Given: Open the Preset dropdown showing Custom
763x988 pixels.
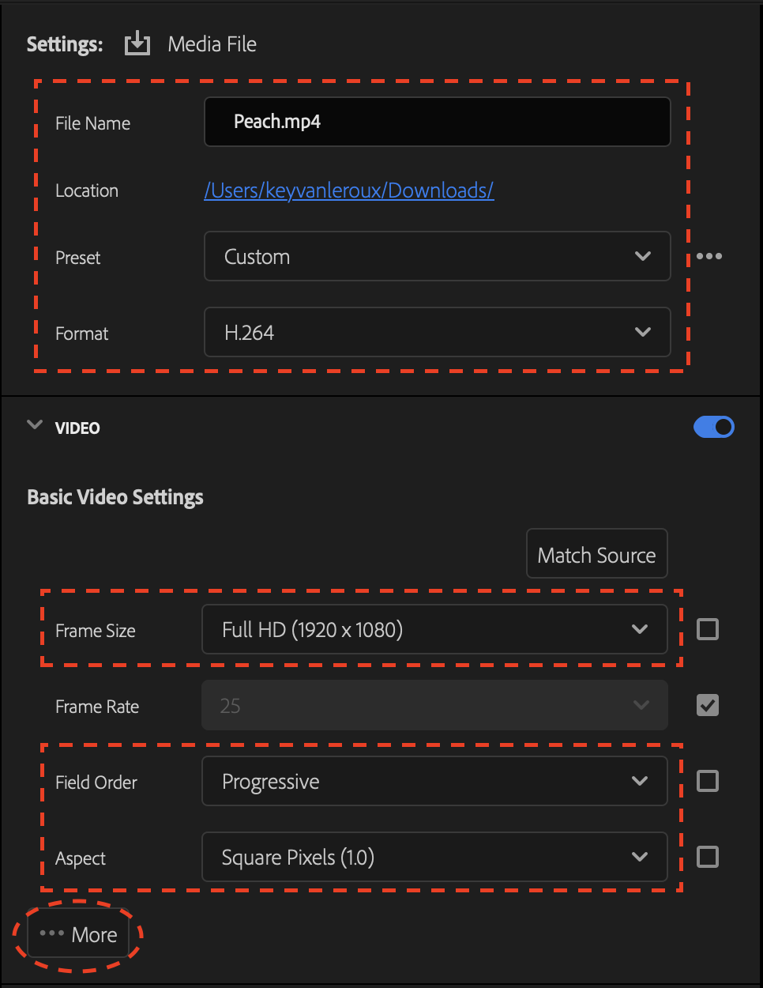Looking at the screenshot, I should [x=437, y=256].
